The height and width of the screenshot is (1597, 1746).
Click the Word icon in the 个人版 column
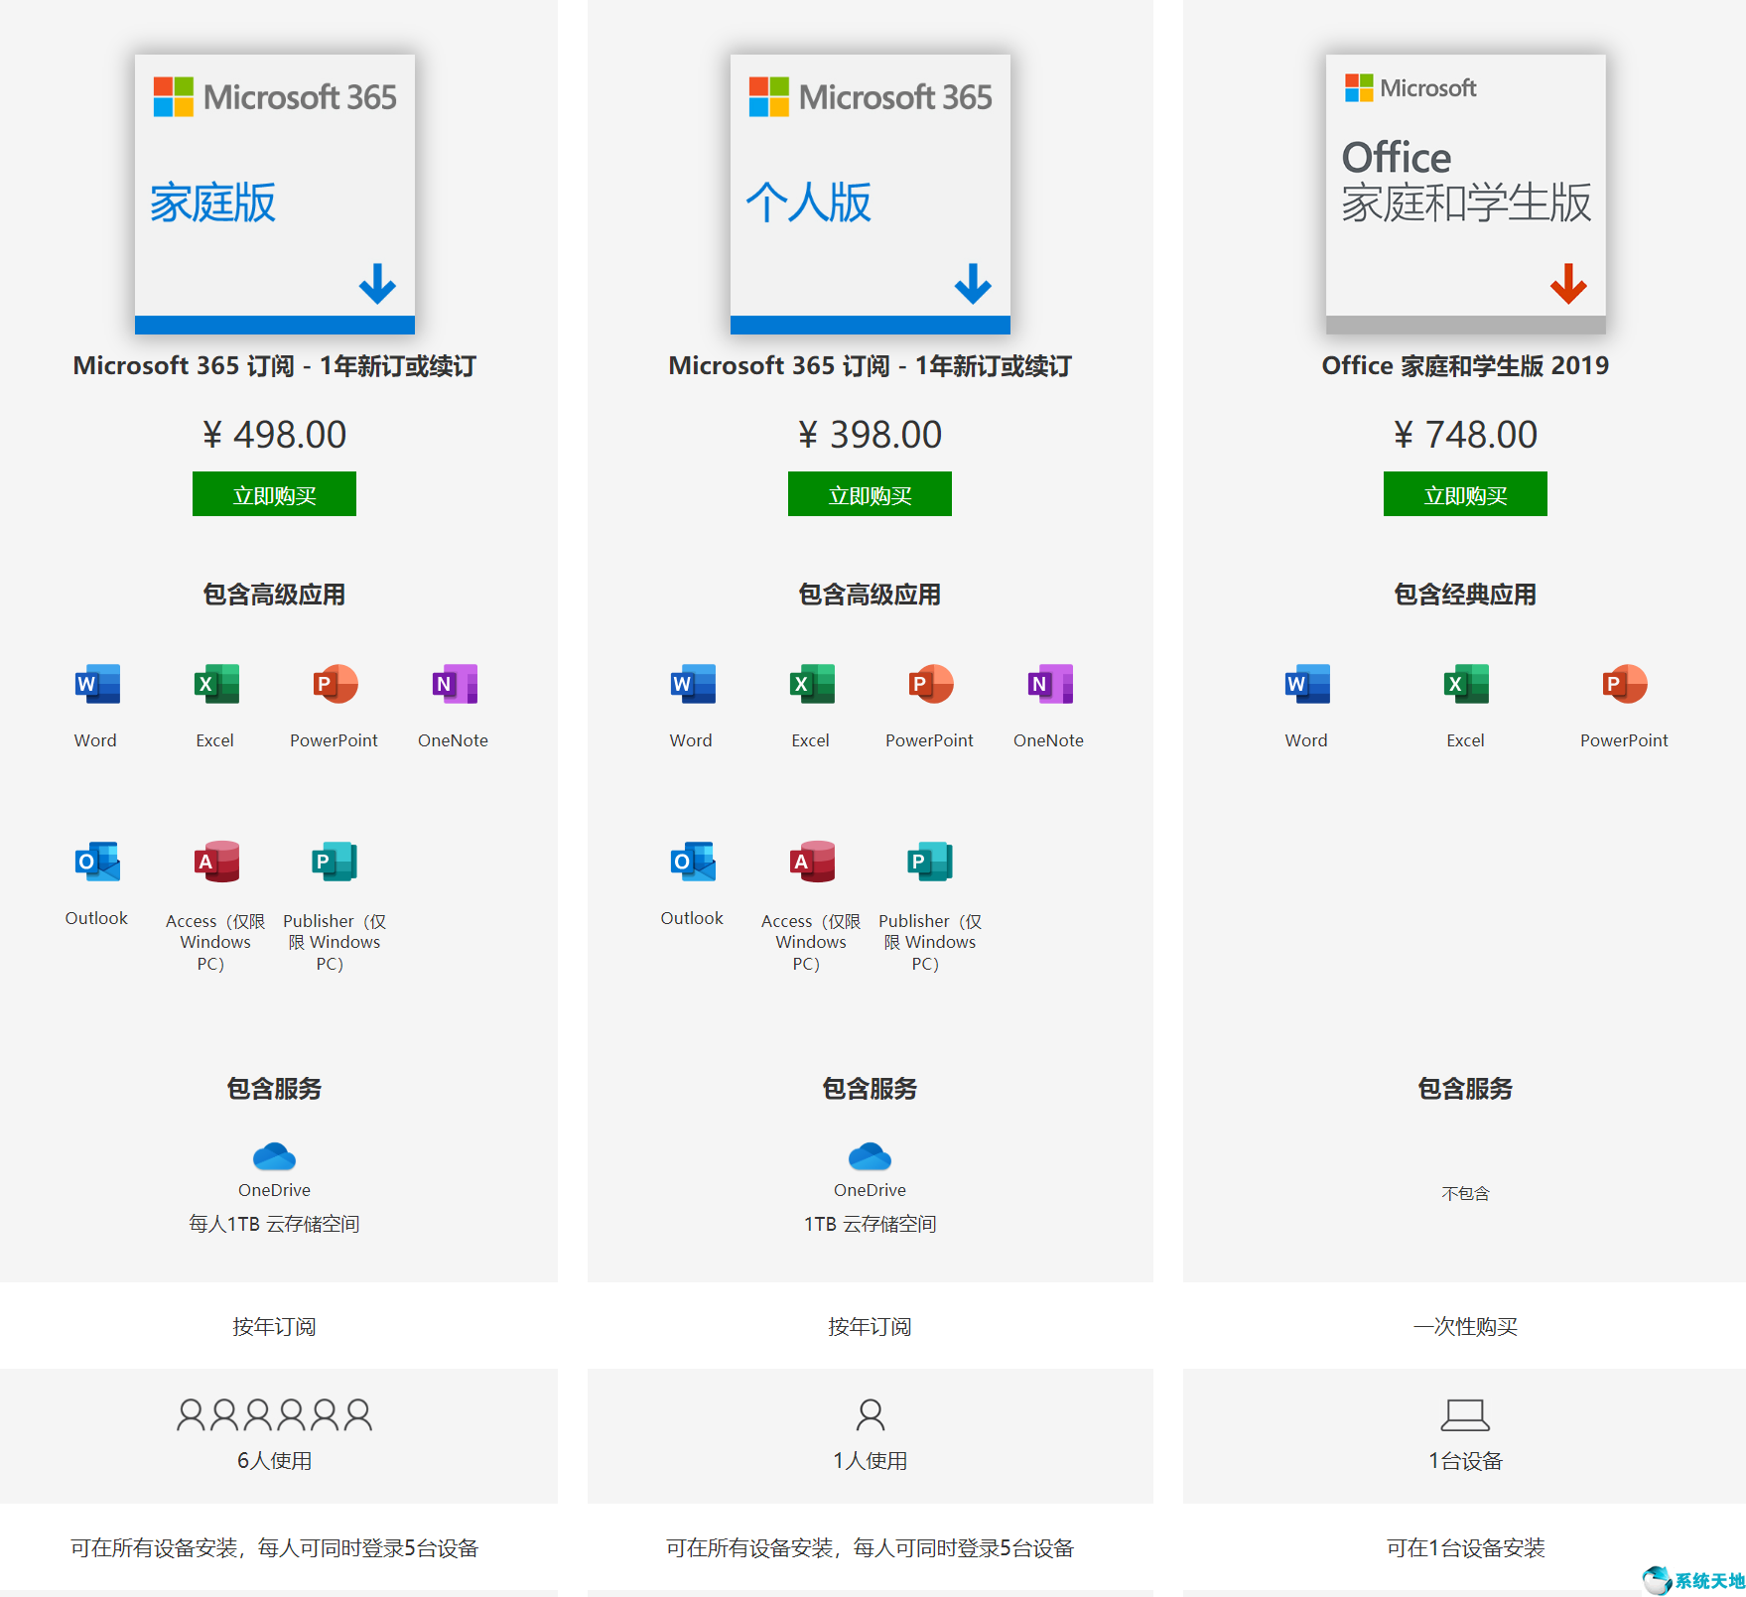(693, 684)
